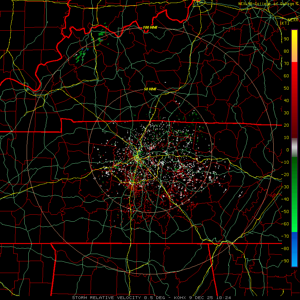Viewport: 300px width, 300px height.
Task: Click the positive 50 scale value
Action: [286, 88]
